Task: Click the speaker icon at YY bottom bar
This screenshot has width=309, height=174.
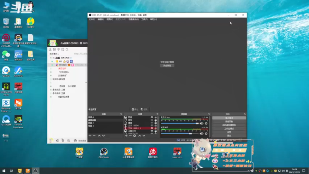Action: click(57, 141)
